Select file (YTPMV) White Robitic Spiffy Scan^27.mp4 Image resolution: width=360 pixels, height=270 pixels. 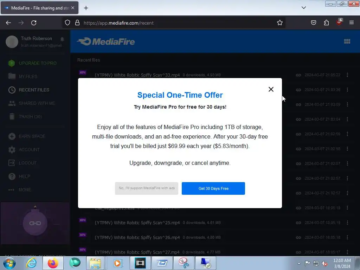pos(137,252)
